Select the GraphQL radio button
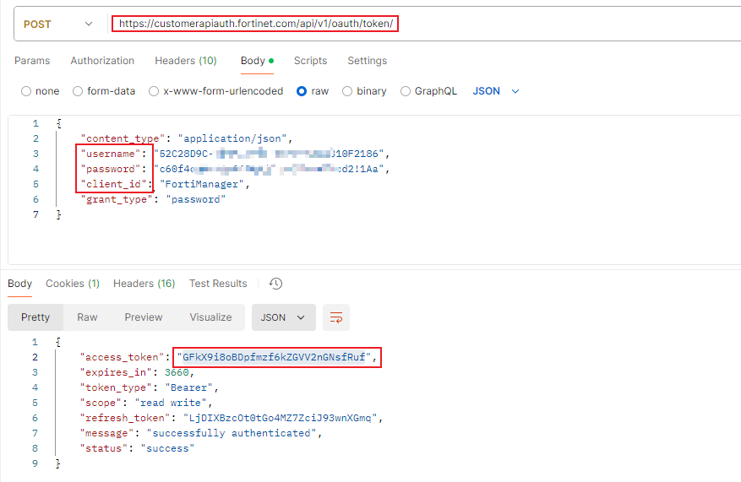This screenshot has height=482, width=741. click(406, 91)
